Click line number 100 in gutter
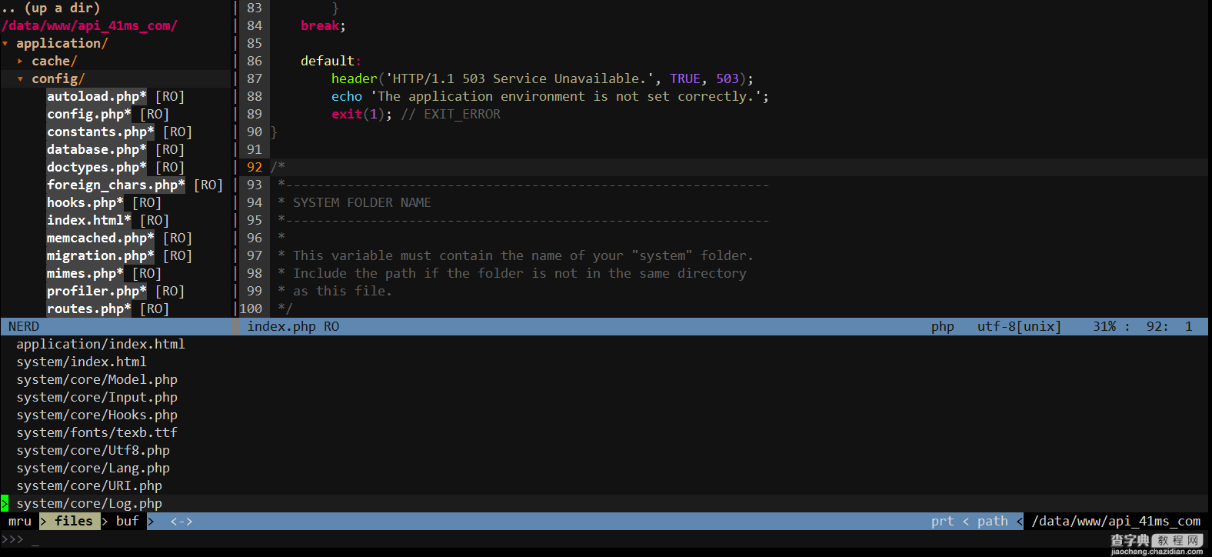This screenshot has width=1212, height=557. pyautogui.click(x=251, y=309)
